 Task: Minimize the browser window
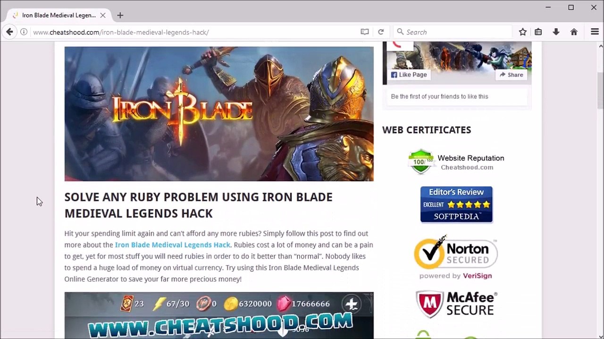tap(548, 7)
